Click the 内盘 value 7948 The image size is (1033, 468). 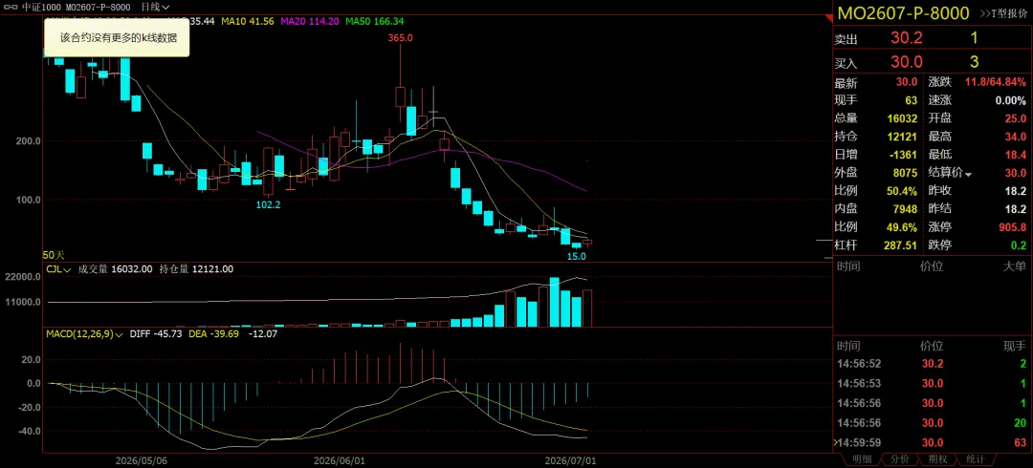[906, 209]
